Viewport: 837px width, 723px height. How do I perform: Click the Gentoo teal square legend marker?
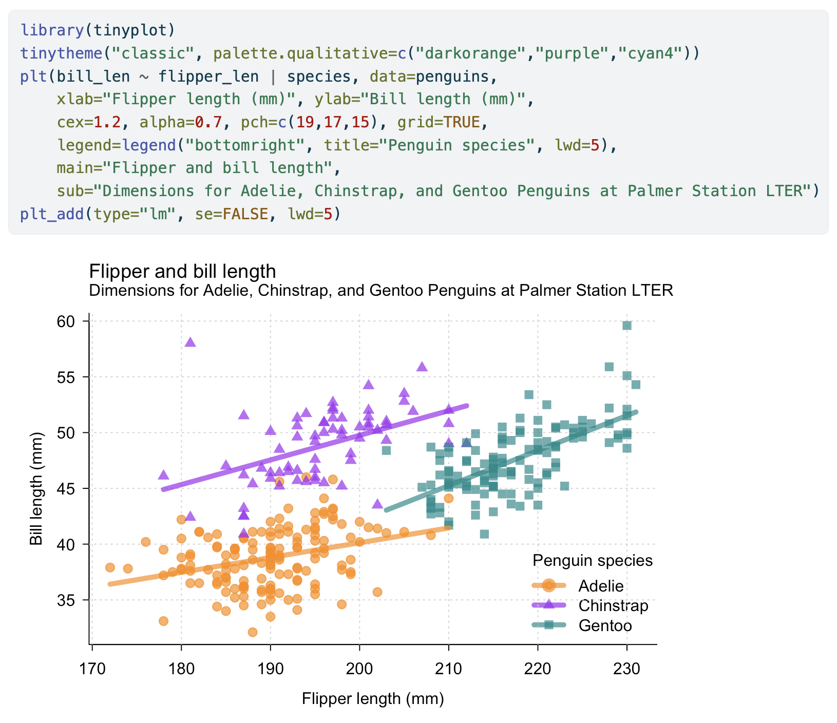point(548,625)
